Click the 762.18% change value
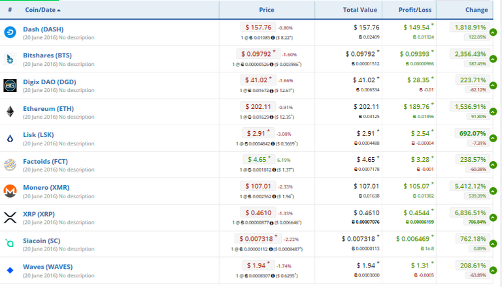The width and height of the screenshot is (502, 287). (473, 239)
